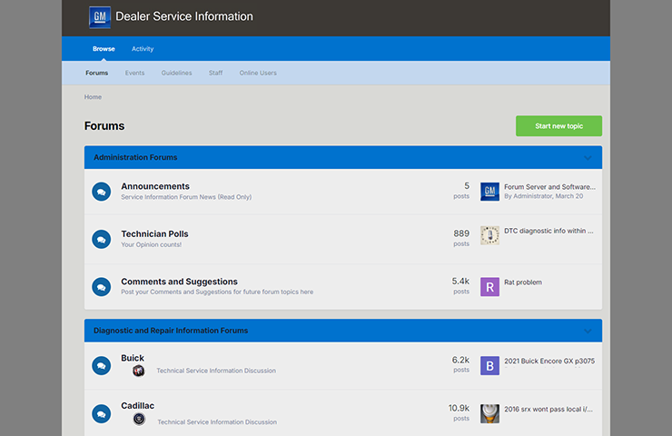Viewport: 672px width, 436px height.
Task: Open the '2021 Buick Encore GX p3075' post
Action: (549, 361)
